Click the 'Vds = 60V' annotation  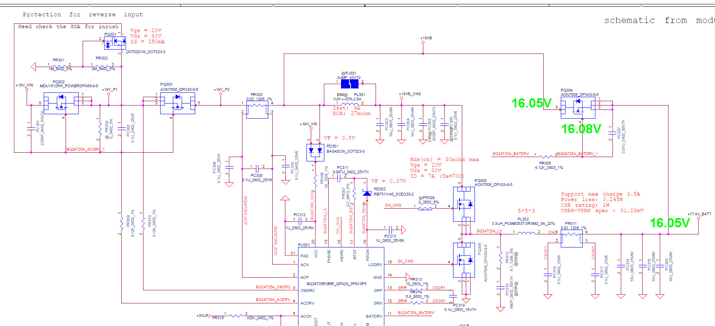click(146, 36)
